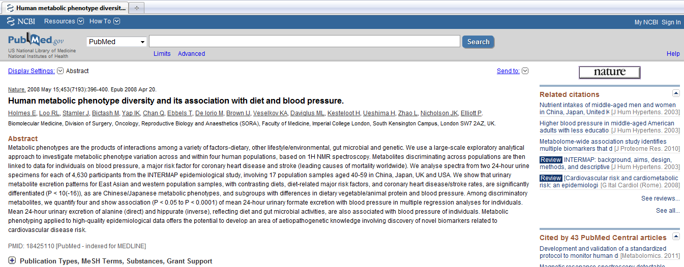This screenshot has width=684, height=267.
Task: Click the Advanced search link
Action: [191, 54]
